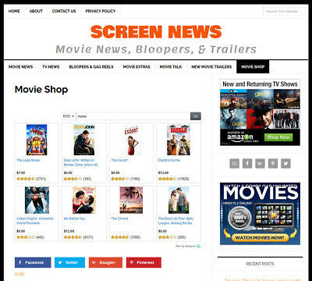Open the Facebook gray sidebar icon
Viewport: 312px width, 281px height.
click(247, 163)
